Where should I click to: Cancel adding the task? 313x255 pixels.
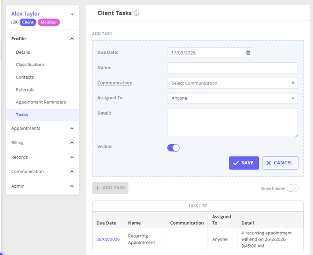280,163
